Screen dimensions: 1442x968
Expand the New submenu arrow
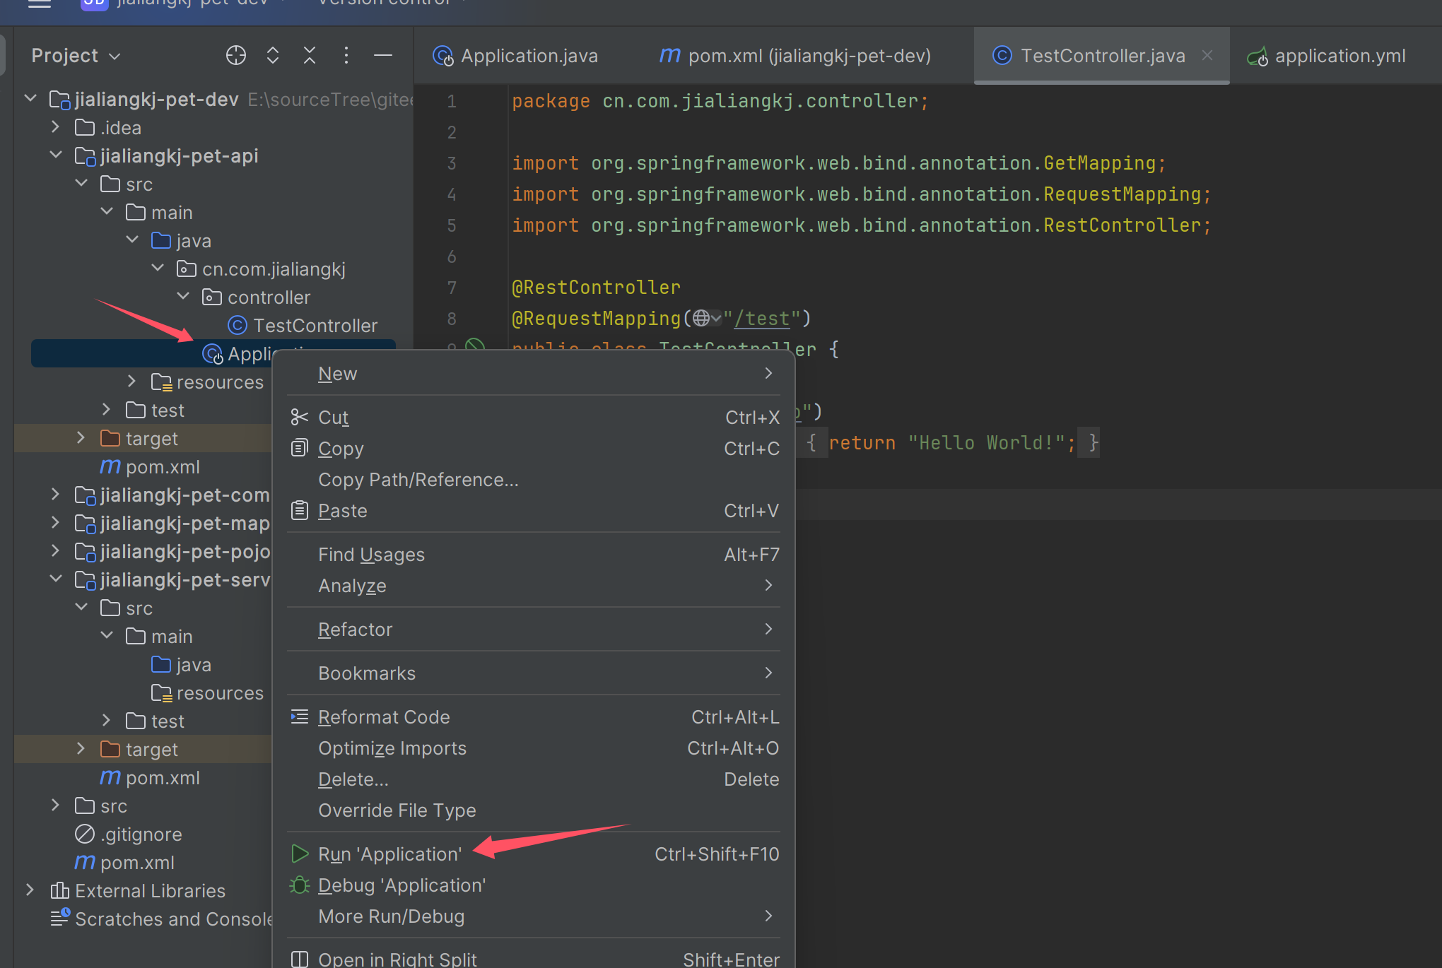[x=769, y=373]
